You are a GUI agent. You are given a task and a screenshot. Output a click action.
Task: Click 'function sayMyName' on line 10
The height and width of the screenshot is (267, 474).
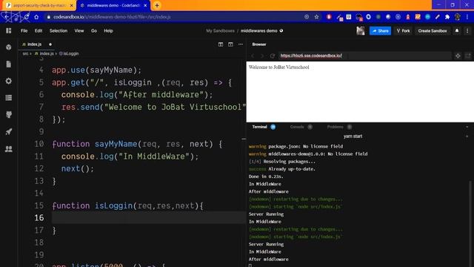point(95,144)
